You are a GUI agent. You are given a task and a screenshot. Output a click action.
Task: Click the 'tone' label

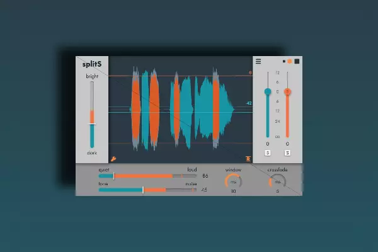103,184
